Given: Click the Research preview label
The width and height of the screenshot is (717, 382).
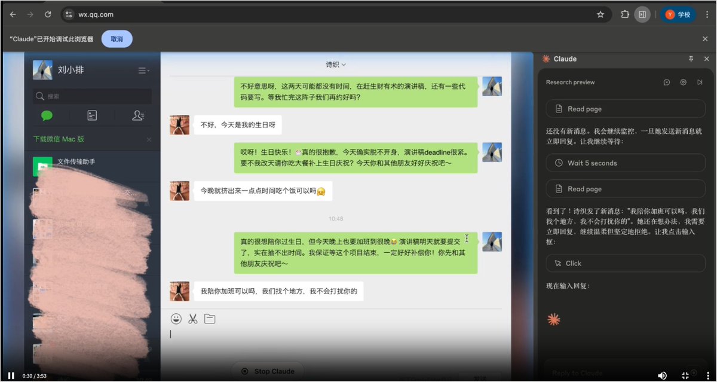Looking at the screenshot, I should pyautogui.click(x=570, y=82).
